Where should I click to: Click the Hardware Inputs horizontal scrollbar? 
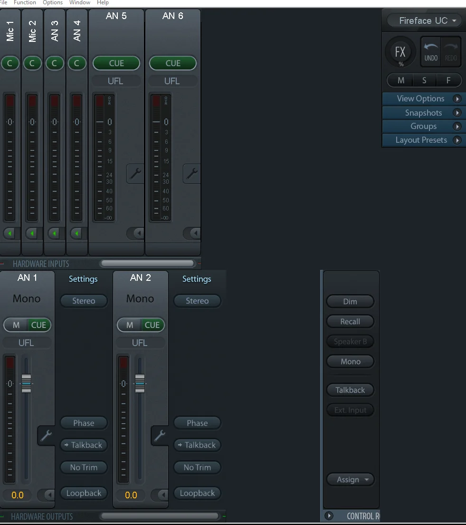(148, 264)
